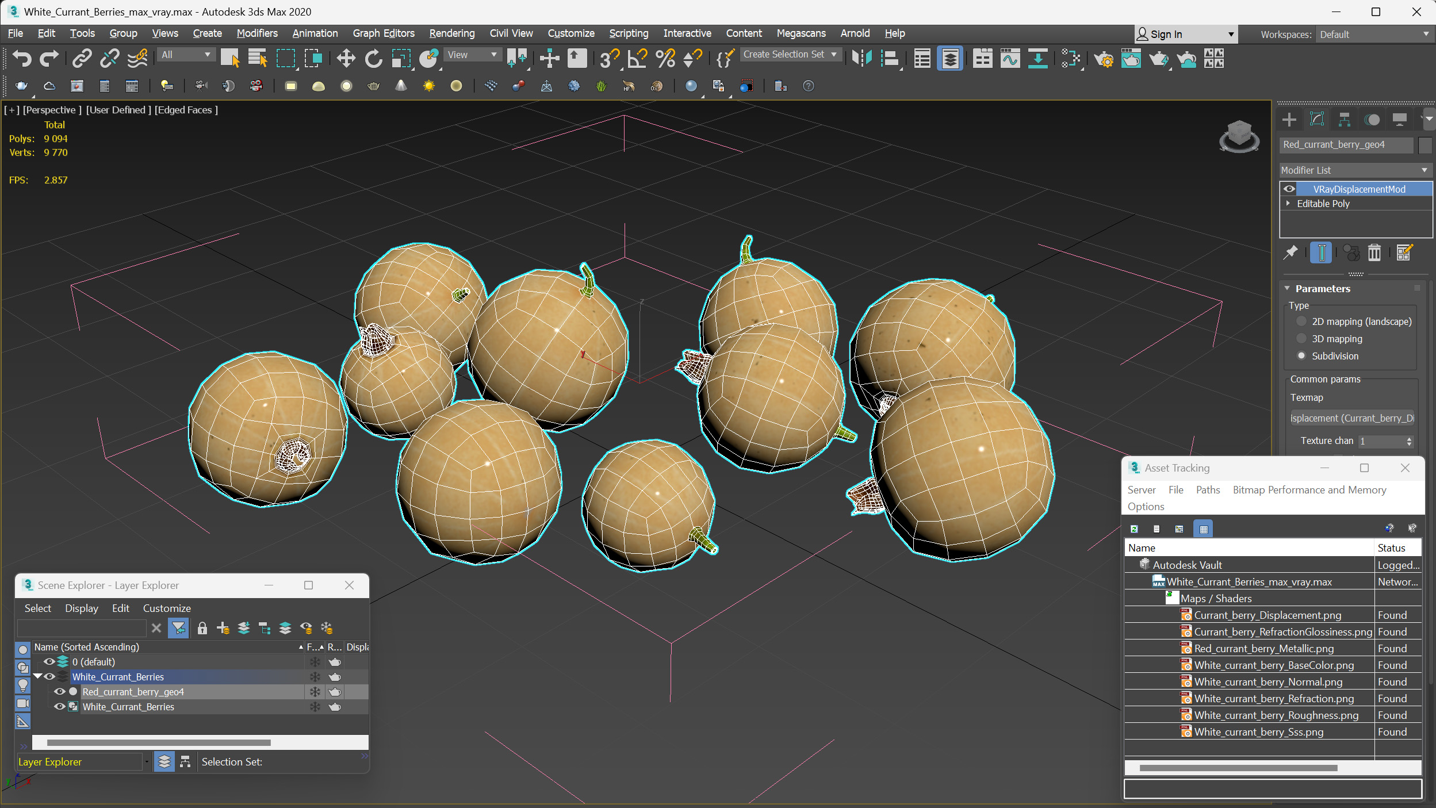Viewport: 1436px width, 808px height.
Task: Open the selection filter All dropdown
Action: click(185, 55)
